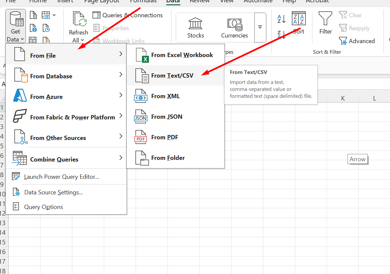Click the From JSON file icon
The image size is (390, 274).
[x=141, y=117]
